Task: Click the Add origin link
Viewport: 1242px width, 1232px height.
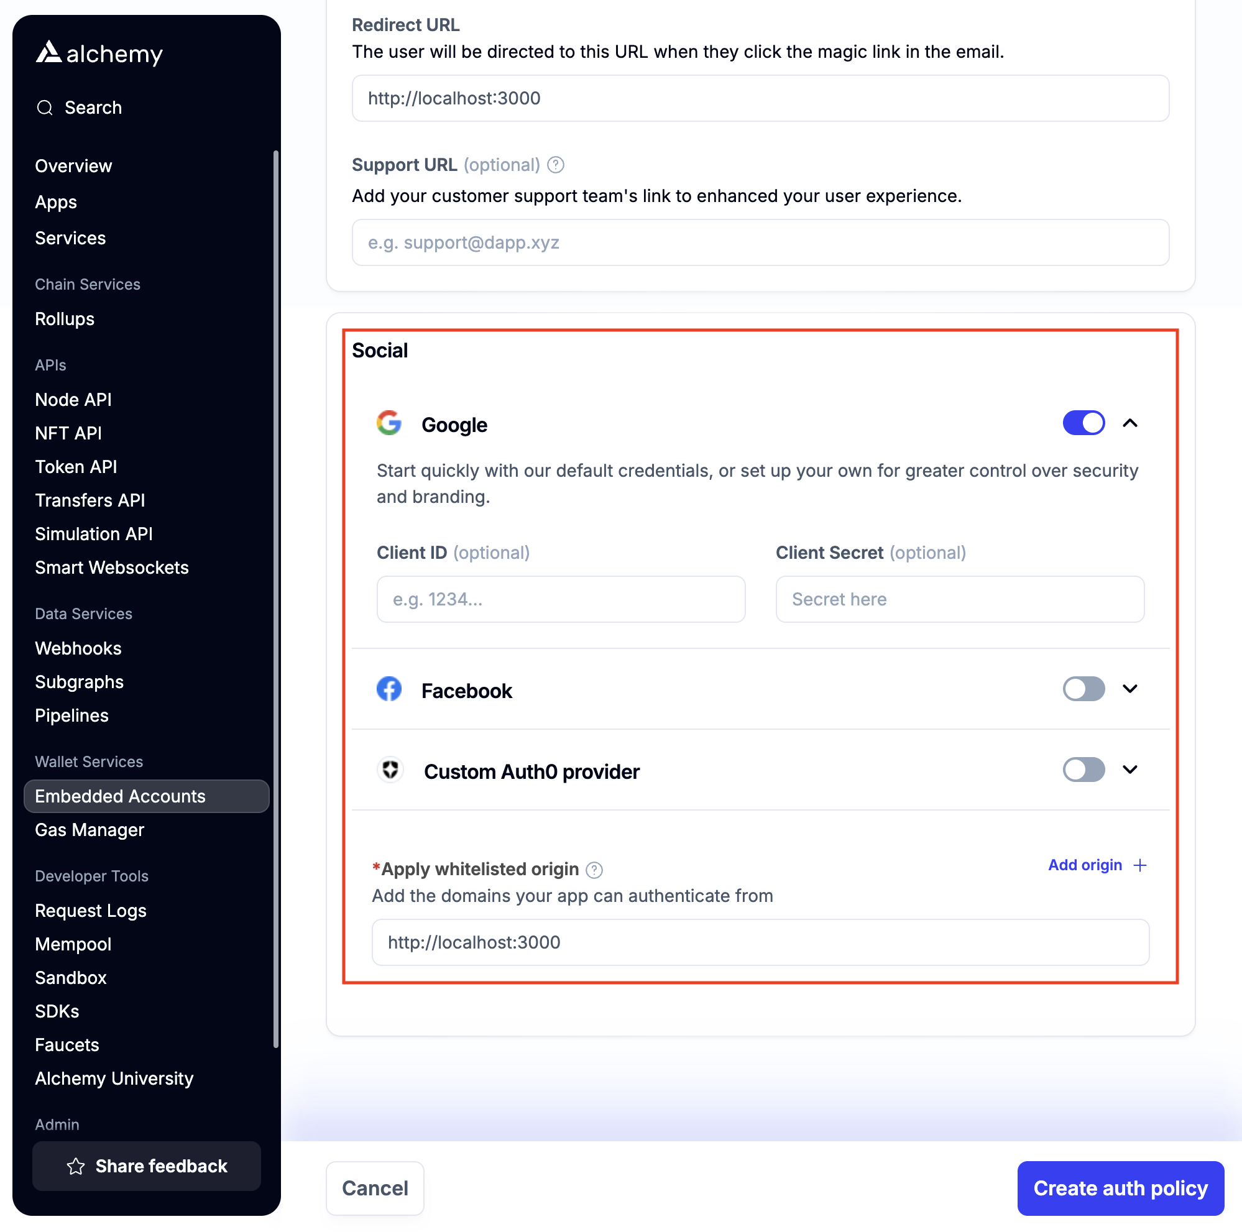Action: pyautogui.click(x=1085, y=865)
